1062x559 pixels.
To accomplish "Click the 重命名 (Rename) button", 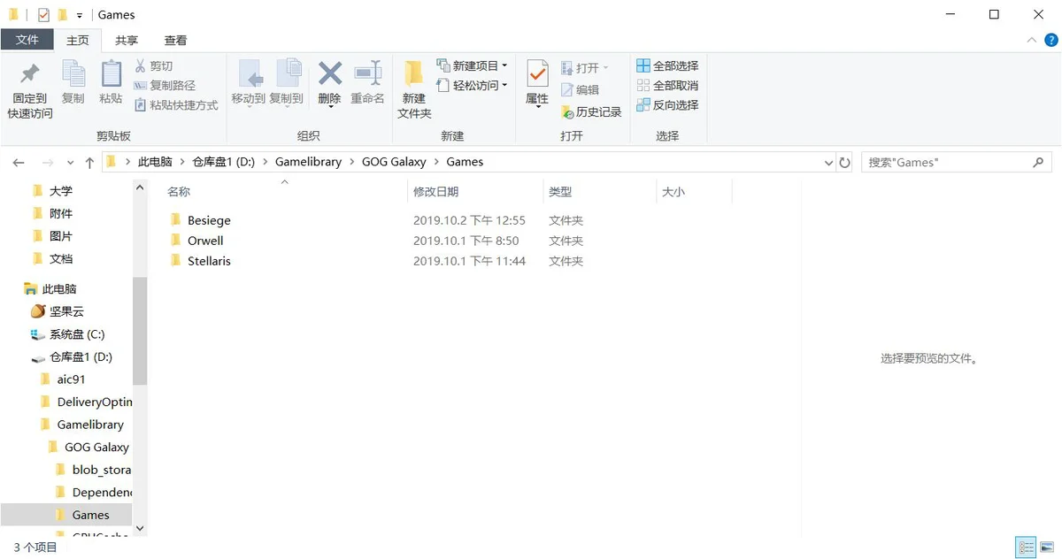I will (x=368, y=83).
